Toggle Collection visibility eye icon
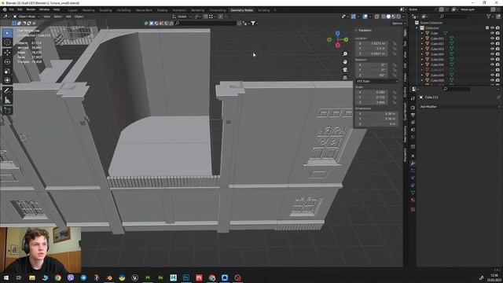Screen dimensions: 503x283 [493, 28]
